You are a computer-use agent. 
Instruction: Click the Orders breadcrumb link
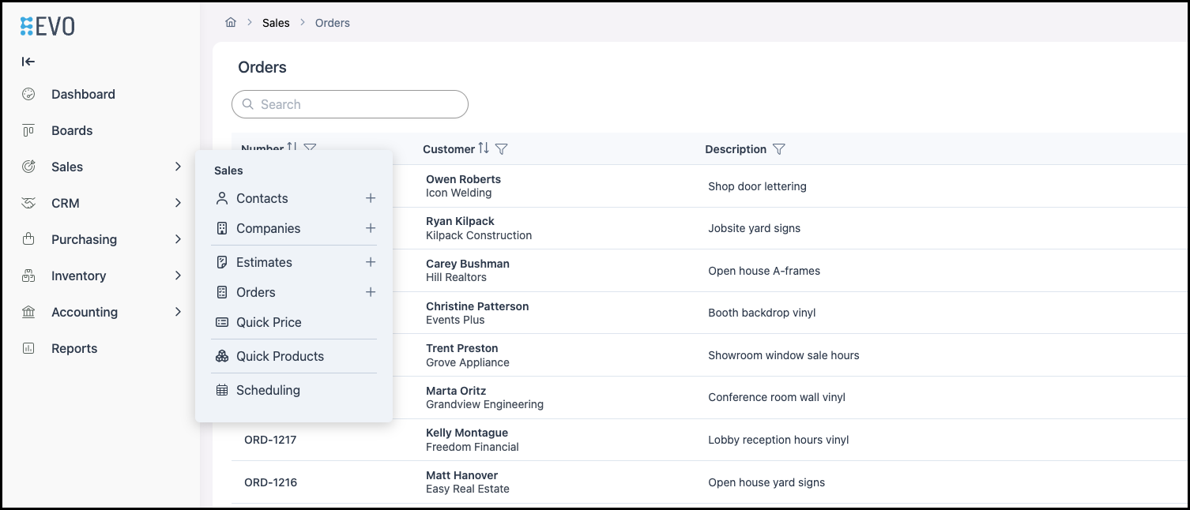[x=333, y=23]
